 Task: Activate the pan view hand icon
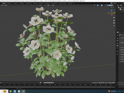pyautogui.click(x=114, y=20)
